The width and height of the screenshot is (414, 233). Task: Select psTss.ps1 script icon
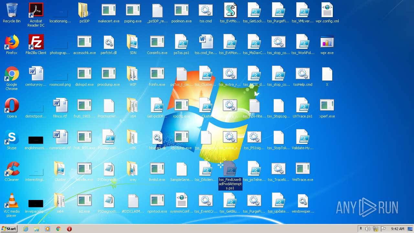(181, 45)
